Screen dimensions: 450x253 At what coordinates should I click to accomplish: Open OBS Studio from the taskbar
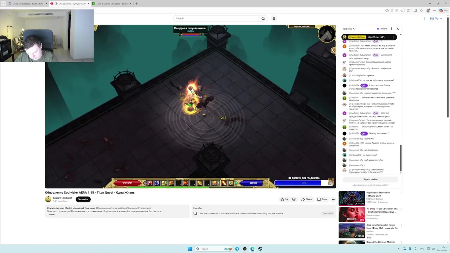tap(245, 249)
